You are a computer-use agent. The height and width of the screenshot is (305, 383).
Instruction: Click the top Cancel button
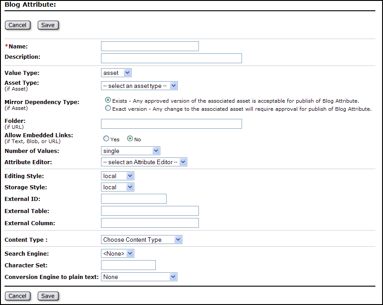click(18, 25)
